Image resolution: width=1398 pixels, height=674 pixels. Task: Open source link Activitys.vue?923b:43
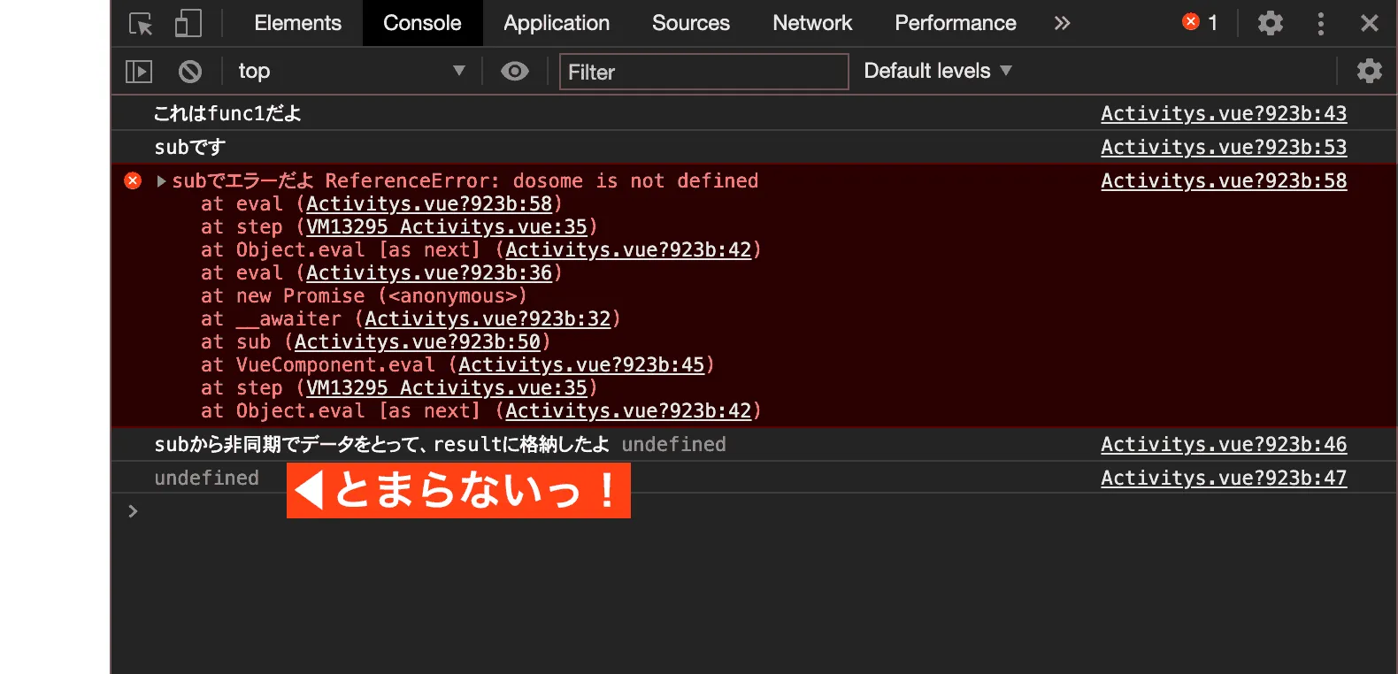[x=1224, y=113]
